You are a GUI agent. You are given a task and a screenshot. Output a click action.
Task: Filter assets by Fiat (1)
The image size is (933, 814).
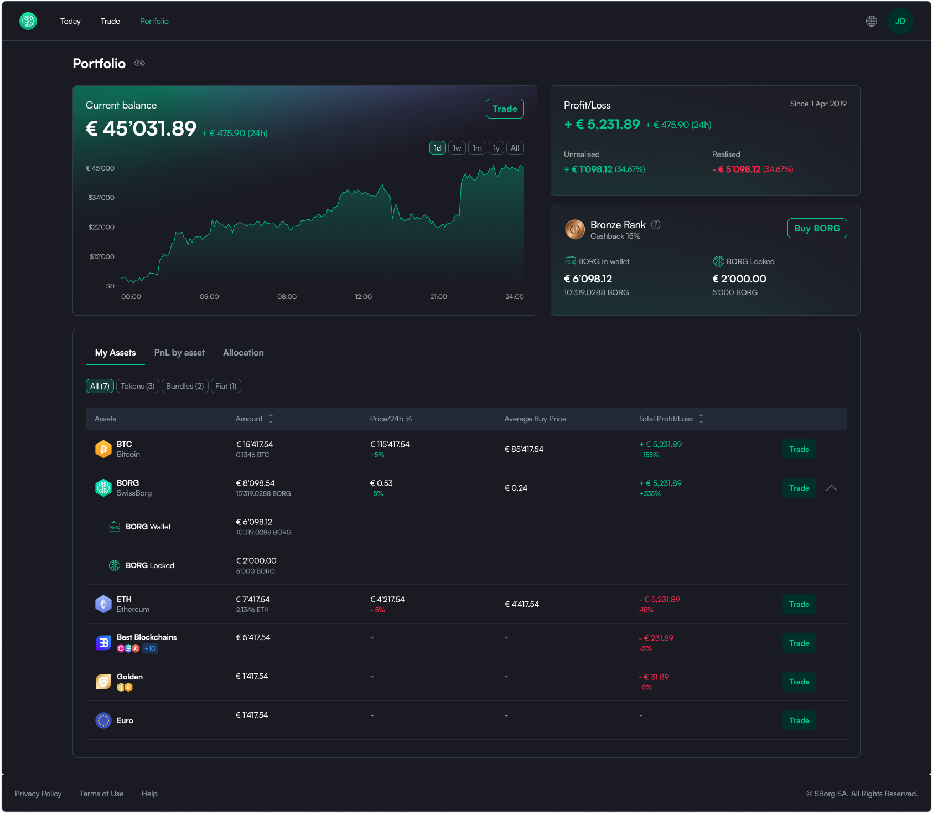226,386
